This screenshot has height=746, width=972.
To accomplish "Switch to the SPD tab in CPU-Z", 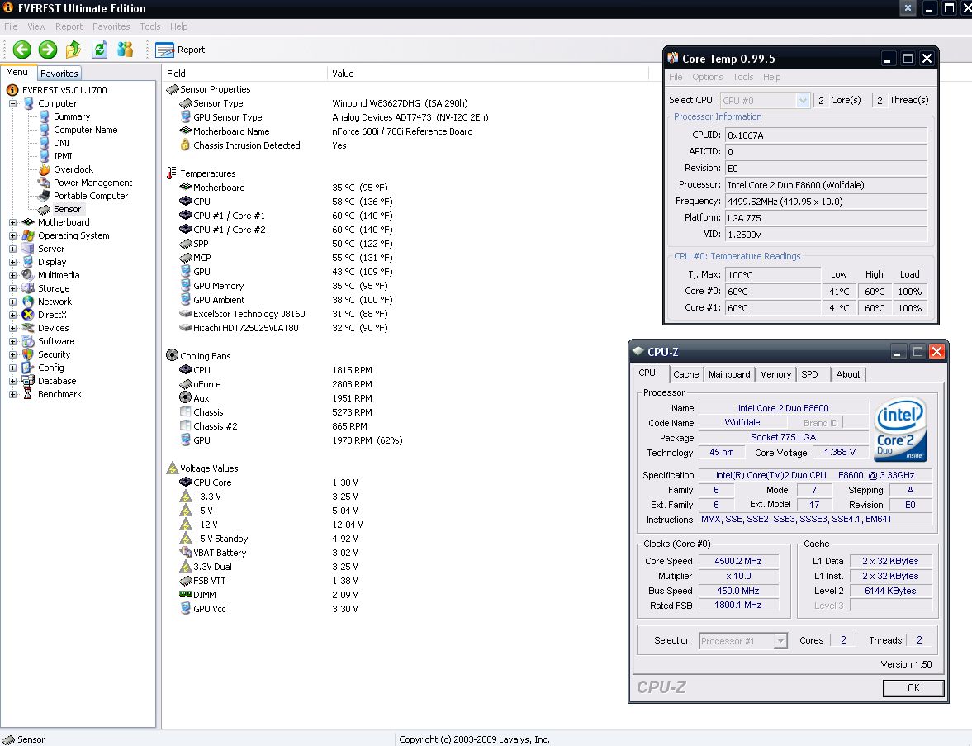I will click(x=809, y=374).
